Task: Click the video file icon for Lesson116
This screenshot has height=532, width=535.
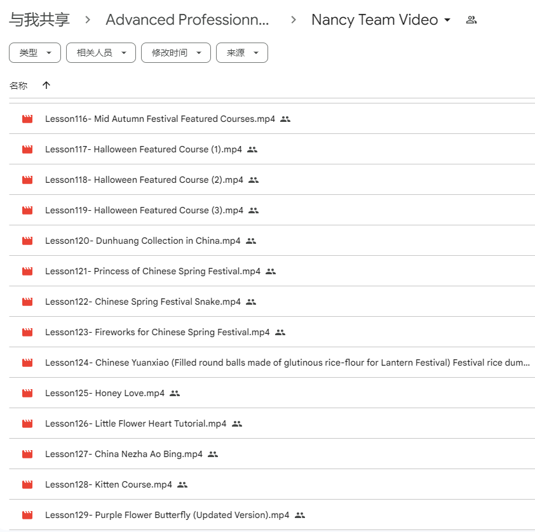Action: click(27, 119)
